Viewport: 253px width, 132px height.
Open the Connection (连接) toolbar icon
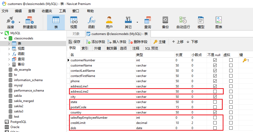tap(10, 22)
